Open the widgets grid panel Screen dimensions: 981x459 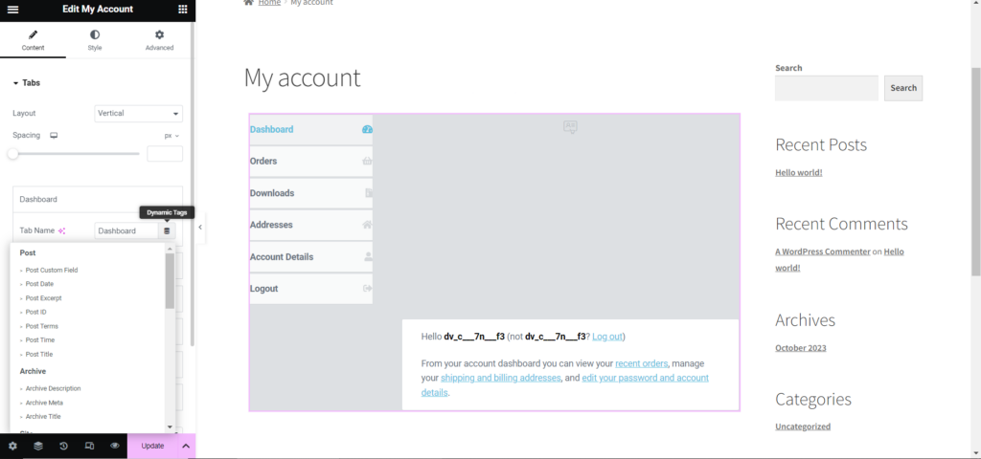[183, 10]
